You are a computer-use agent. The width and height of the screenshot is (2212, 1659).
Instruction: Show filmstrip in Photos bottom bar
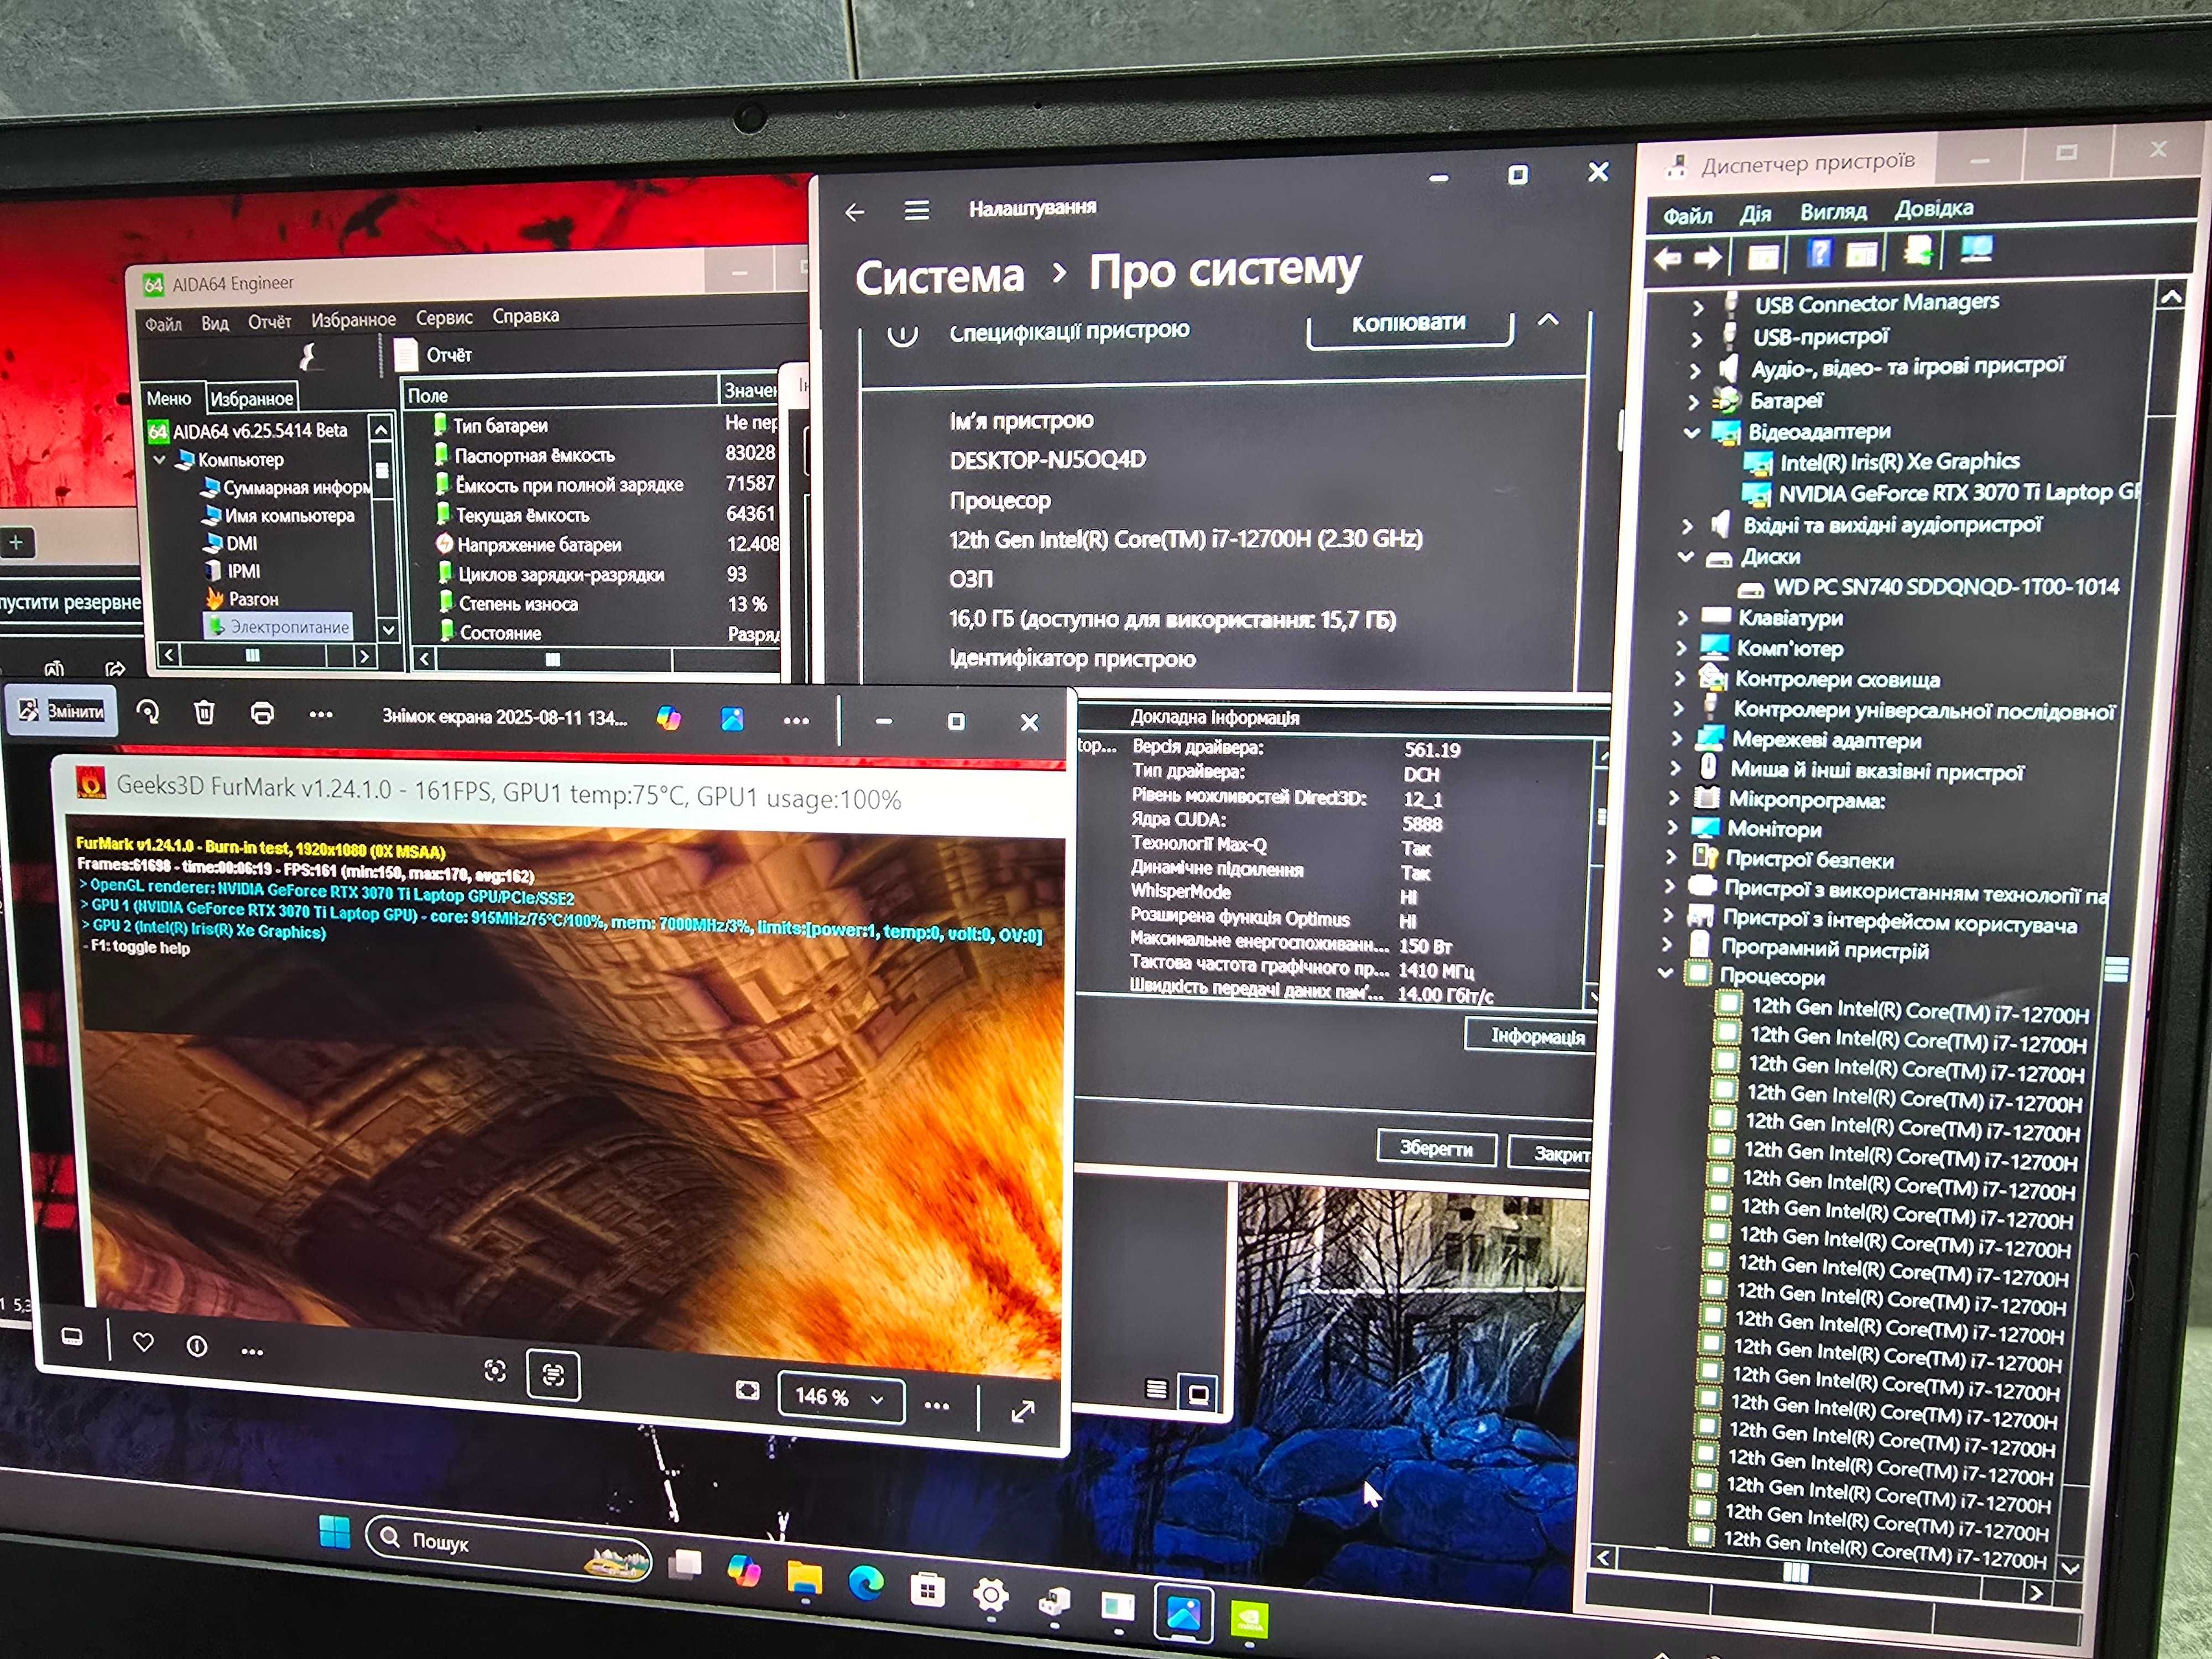[72, 1337]
